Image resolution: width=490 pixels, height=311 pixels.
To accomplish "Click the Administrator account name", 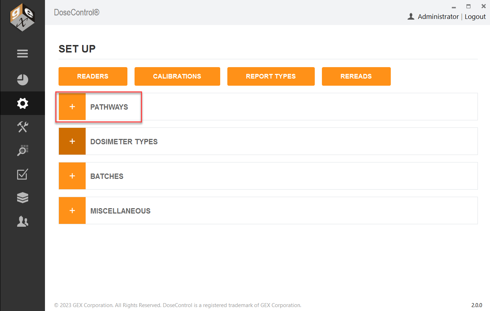I will pyautogui.click(x=438, y=17).
